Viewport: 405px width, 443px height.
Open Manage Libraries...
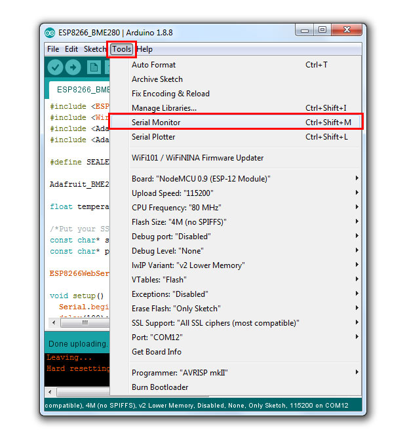tap(235, 108)
